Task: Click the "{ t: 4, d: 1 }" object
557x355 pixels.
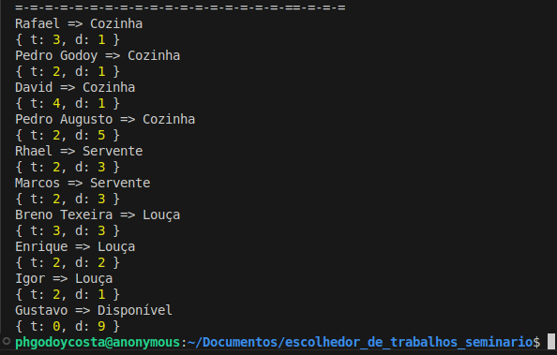Action: pos(68,103)
